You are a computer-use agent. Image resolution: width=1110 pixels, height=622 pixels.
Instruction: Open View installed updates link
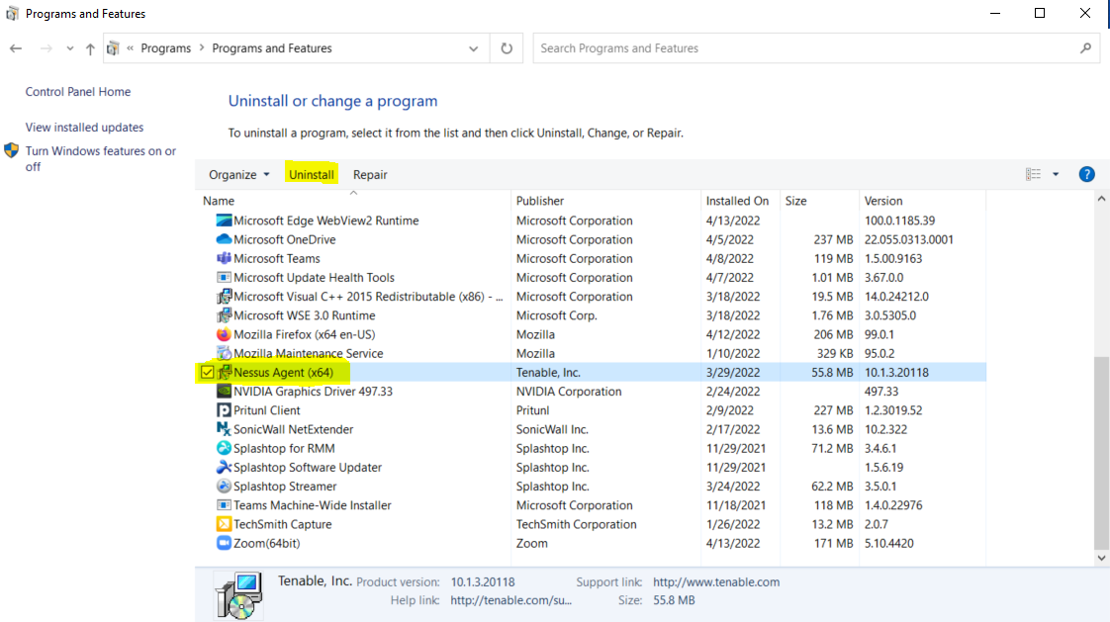[84, 128]
